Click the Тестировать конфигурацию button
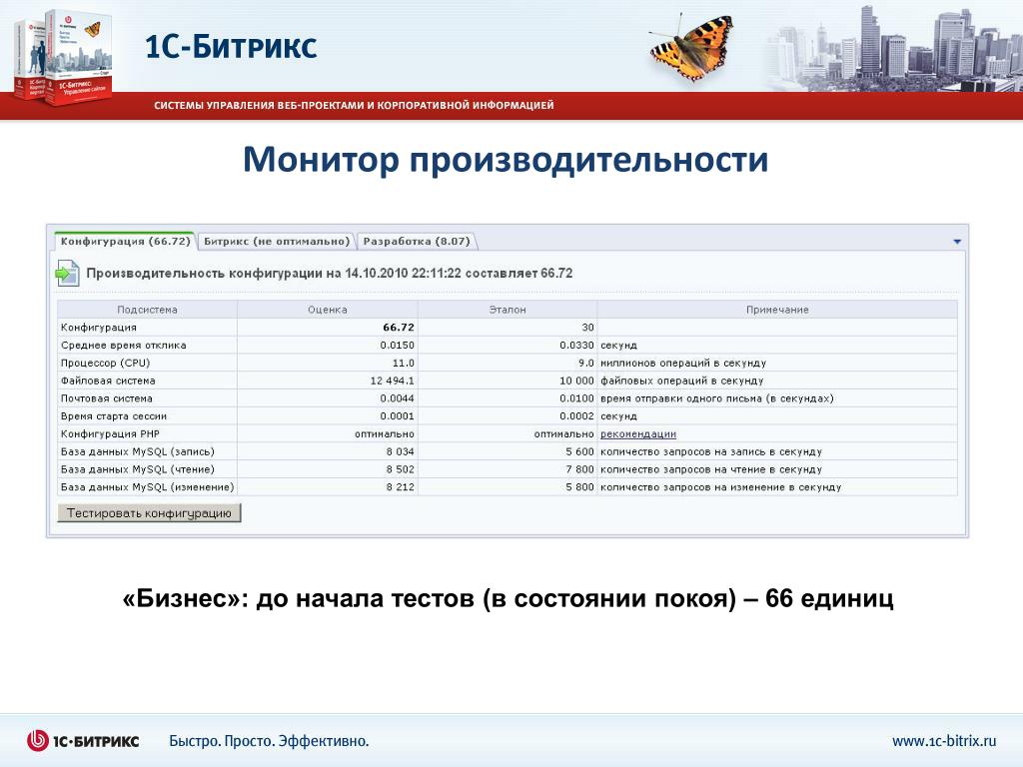 coord(150,513)
